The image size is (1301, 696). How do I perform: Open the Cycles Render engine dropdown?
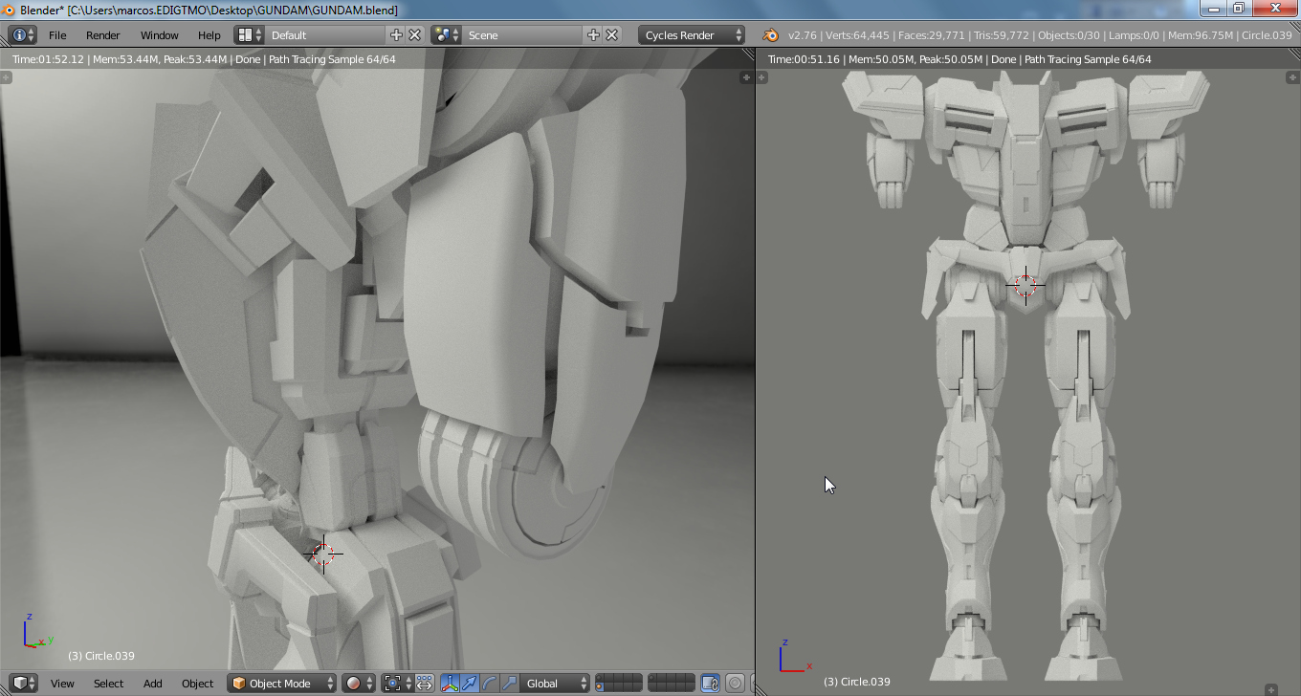pyautogui.click(x=693, y=35)
